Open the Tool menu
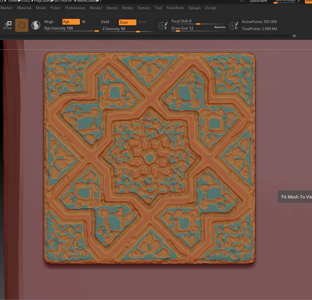The height and width of the screenshot is (300, 312). pyautogui.click(x=158, y=8)
